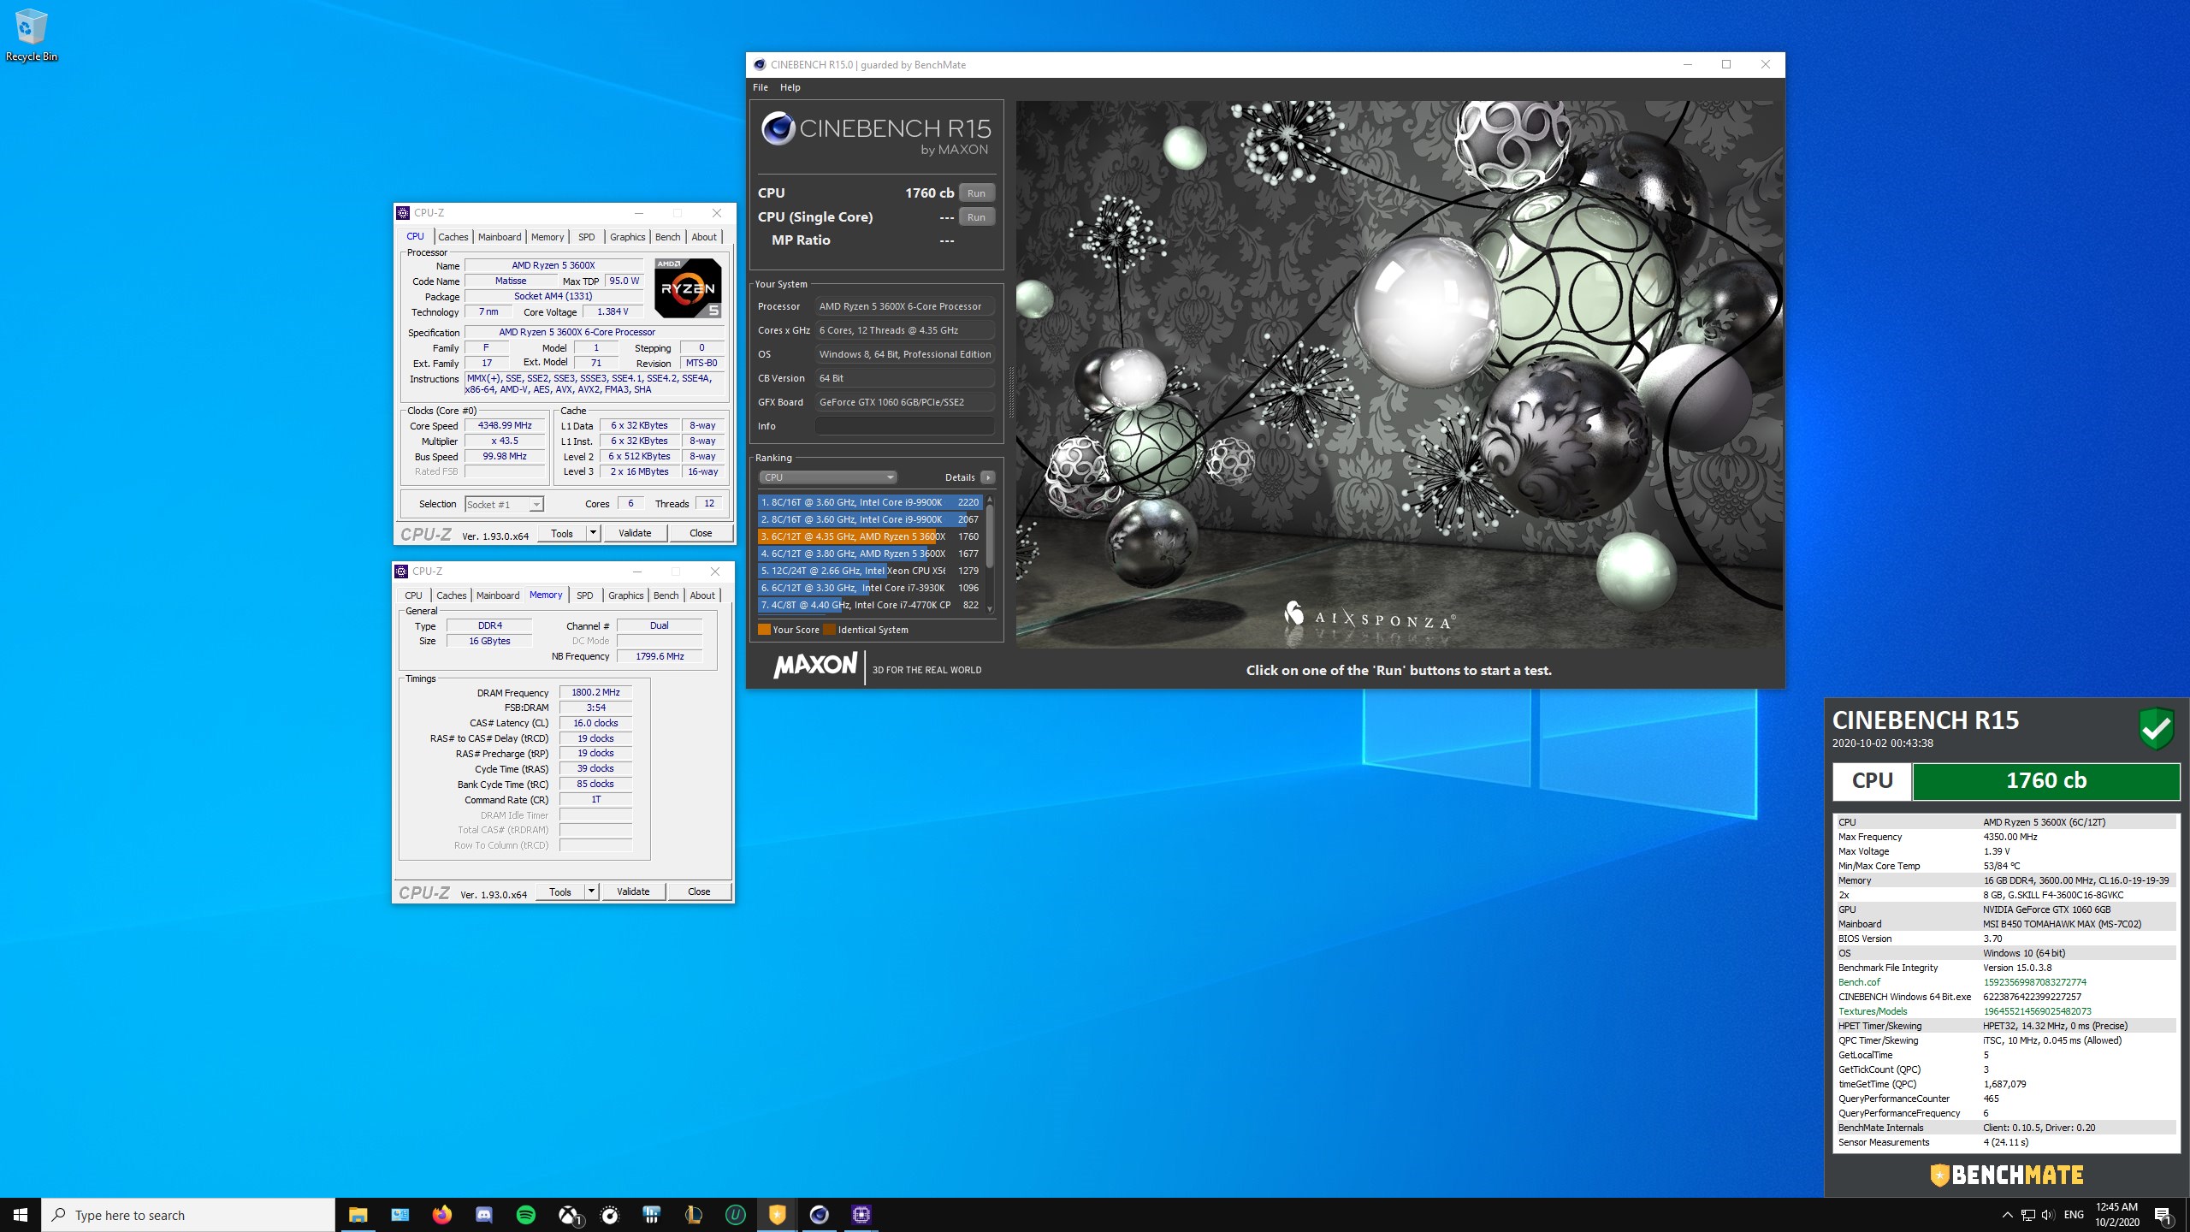Open the network status tray icon
Viewport: 2190px width, 1232px height.
[x=2027, y=1215]
